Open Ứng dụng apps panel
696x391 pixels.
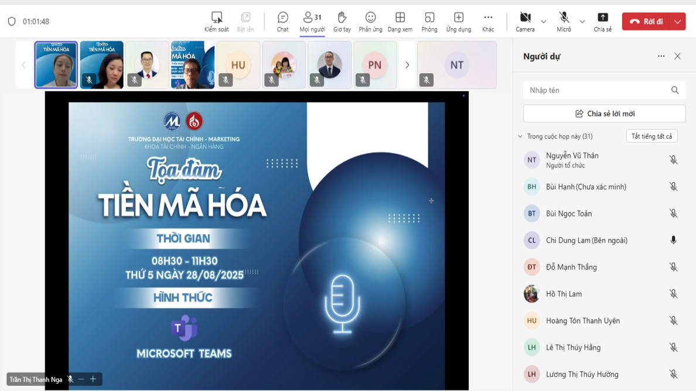click(x=458, y=22)
